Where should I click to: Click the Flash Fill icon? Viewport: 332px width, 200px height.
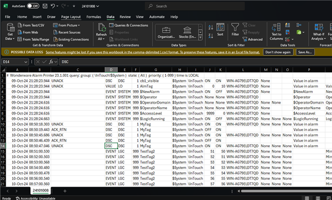pos(287,25)
